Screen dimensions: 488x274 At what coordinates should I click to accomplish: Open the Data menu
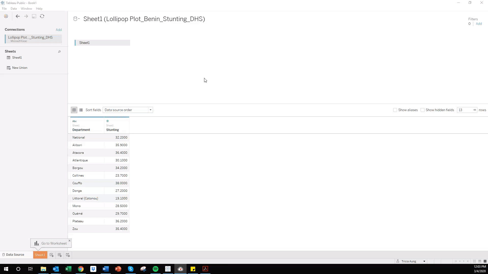tap(14, 8)
